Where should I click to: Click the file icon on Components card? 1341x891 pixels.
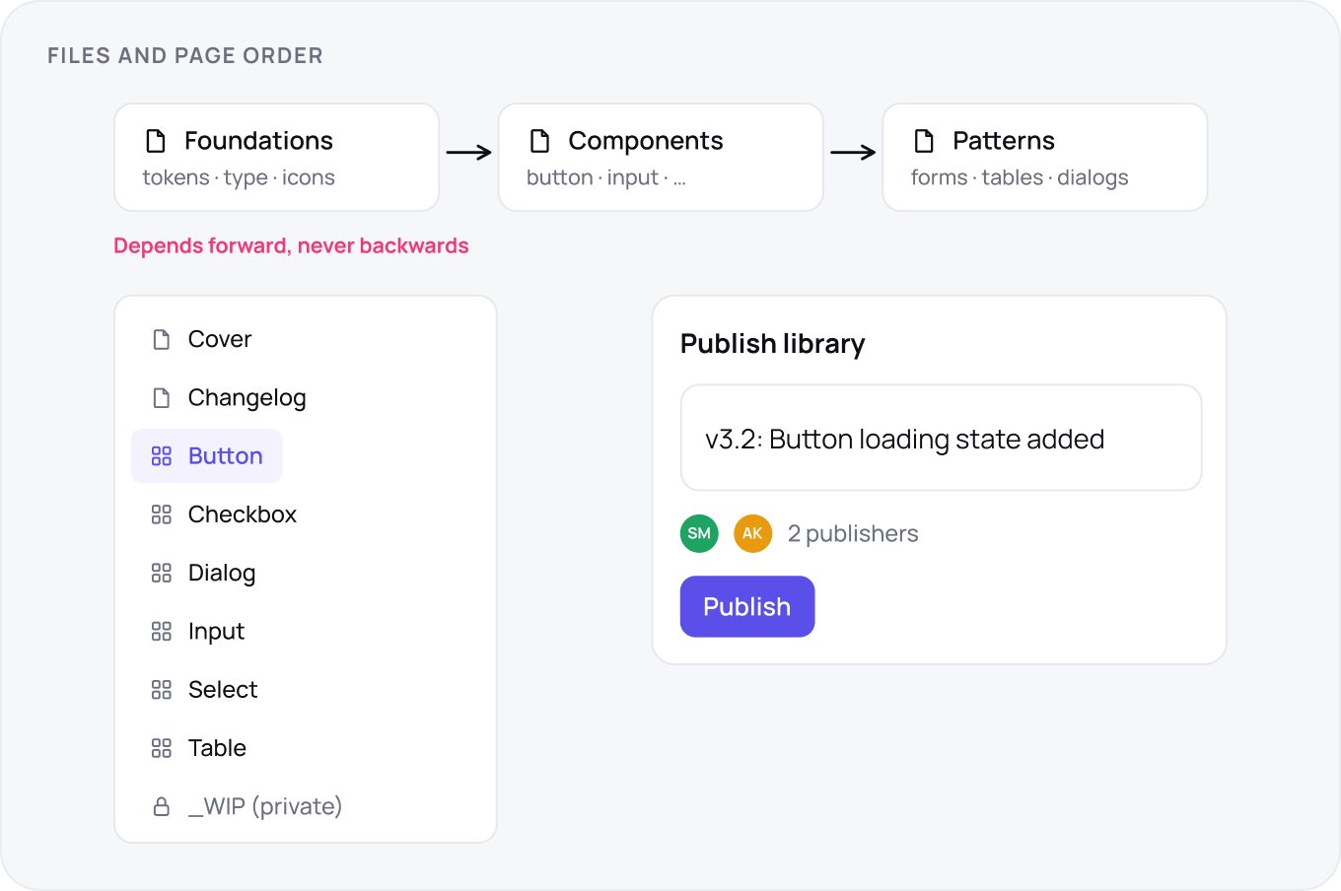click(x=539, y=141)
